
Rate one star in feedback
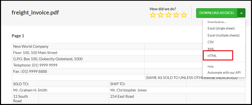pos(153,15)
